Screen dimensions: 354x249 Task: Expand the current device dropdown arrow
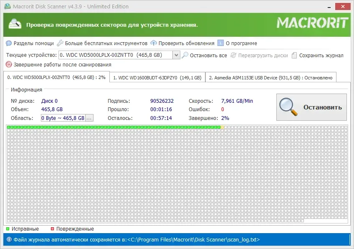[176, 55]
